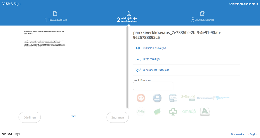Screen dimensions: 260x138
Task: Click the VISMA Sign footer logo
Action: coord(11,134)
